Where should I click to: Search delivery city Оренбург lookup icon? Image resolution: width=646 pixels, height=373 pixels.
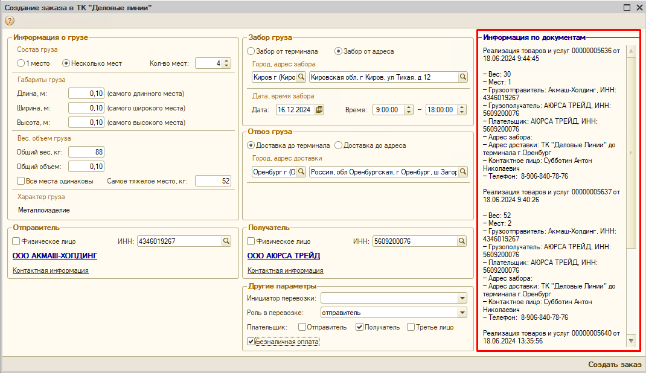tap(301, 171)
